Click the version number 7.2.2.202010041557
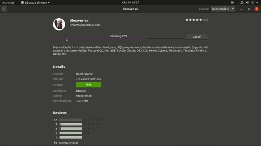 click(x=88, y=79)
